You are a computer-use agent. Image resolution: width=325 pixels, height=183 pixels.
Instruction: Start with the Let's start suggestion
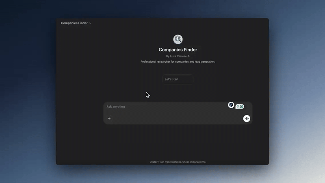click(178, 79)
